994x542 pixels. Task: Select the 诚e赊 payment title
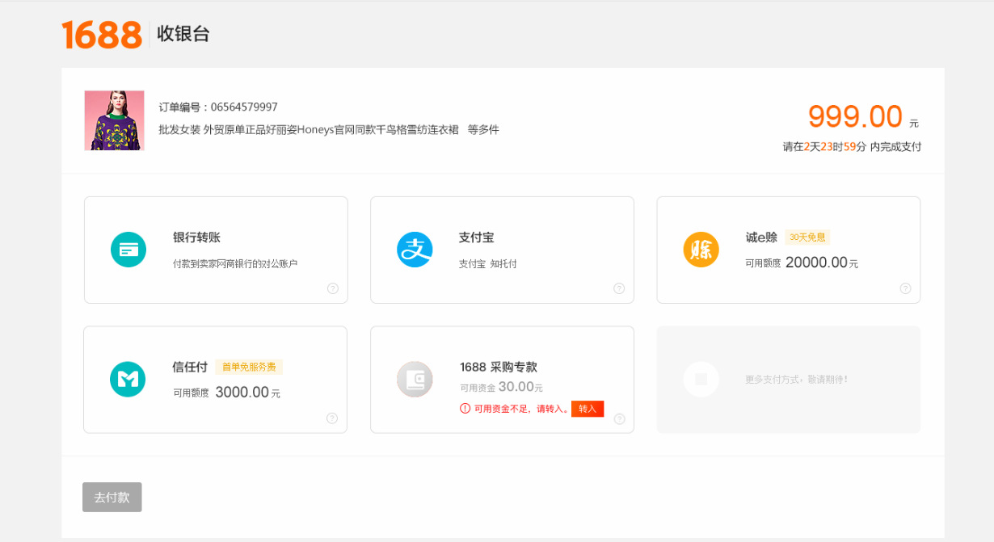(761, 237)
